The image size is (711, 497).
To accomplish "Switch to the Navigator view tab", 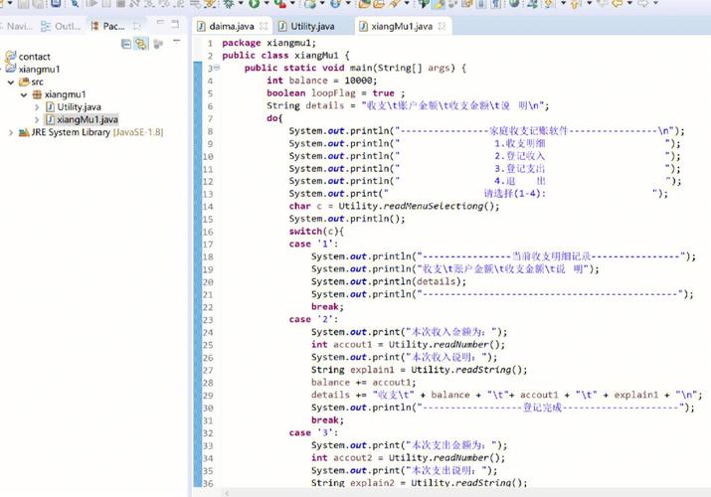I will pos(20,26).
